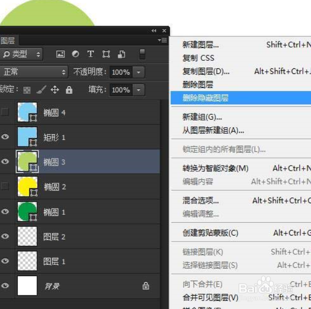Image resolution: width=311 pixels, height=309 pixels.
Task: Select layer name 背景
Action: click(x=52, y=286)
